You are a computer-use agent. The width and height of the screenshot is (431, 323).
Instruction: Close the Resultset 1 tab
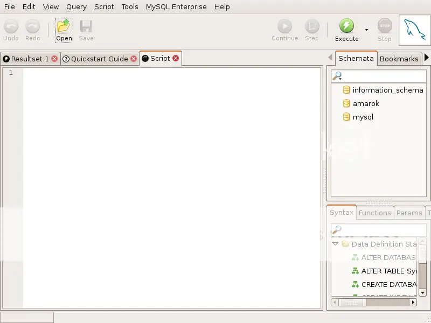(x=54, y=59)
